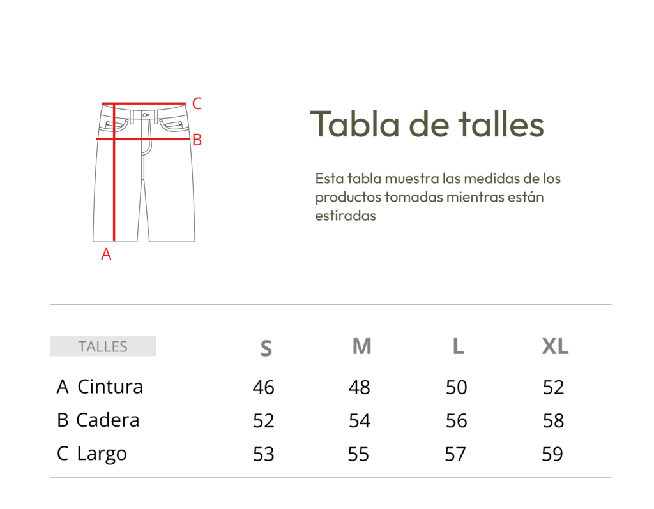Screen dimensions: 654x509
Task: Click Largo value 59 for size XL
Action: coord(552,454)
